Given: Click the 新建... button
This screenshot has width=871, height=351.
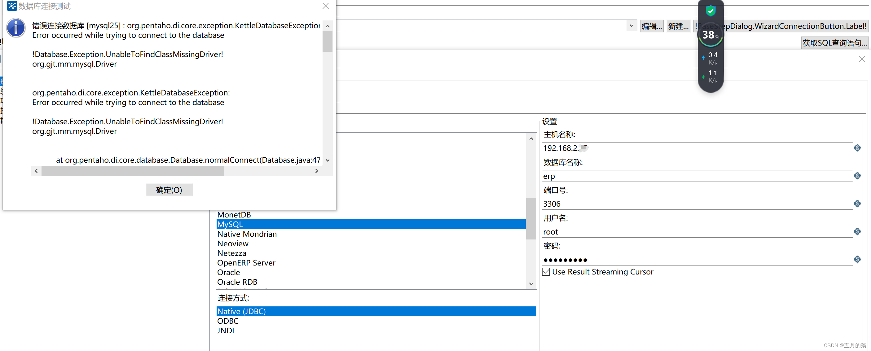Looking at the screenshot, I should [678, 26].
